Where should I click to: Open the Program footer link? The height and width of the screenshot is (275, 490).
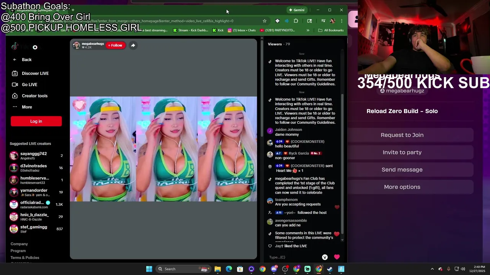(18, 251)
